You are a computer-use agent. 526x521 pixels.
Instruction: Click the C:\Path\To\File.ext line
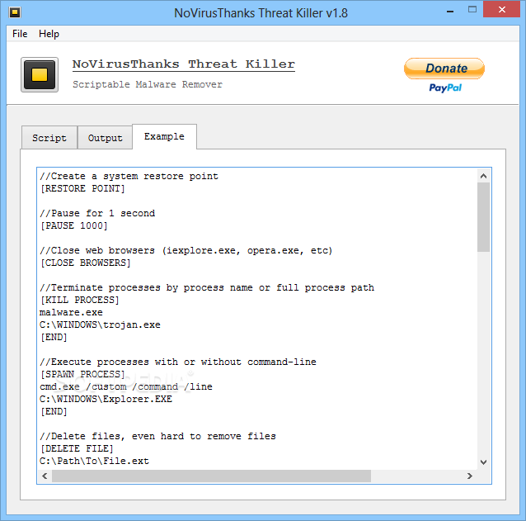point(94,461)
